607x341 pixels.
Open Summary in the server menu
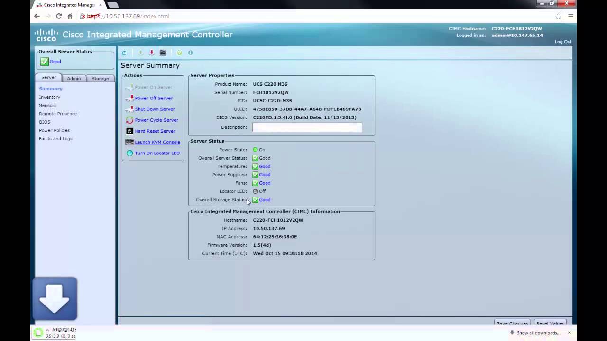51,89
